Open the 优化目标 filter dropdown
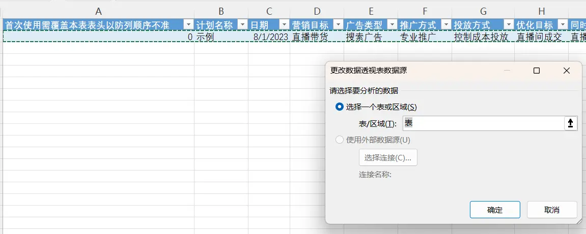586x234 pixels. [562, 25]
